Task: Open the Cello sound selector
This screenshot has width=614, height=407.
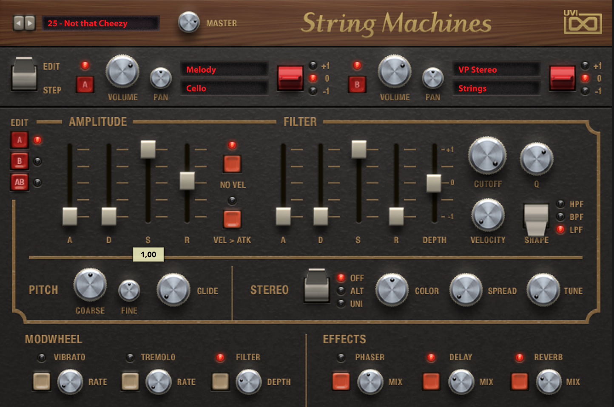Action: [x=224, y=88]
